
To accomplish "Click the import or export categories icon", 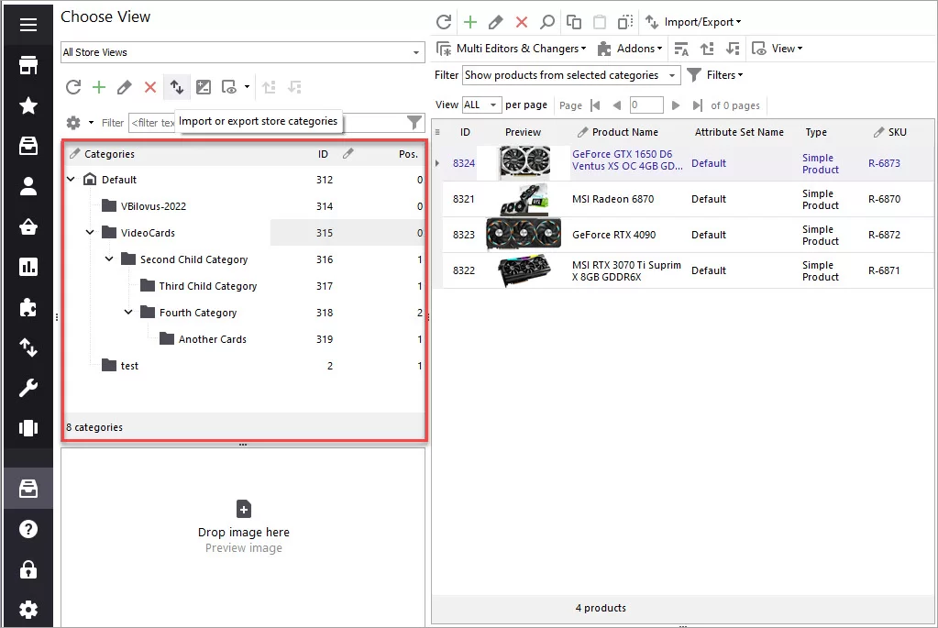I will point(176,87).
